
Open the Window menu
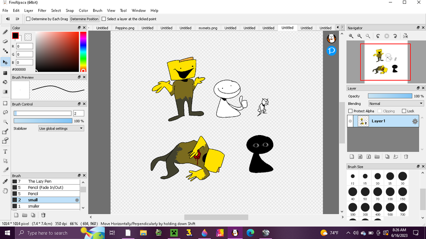(x=139, y=10)
